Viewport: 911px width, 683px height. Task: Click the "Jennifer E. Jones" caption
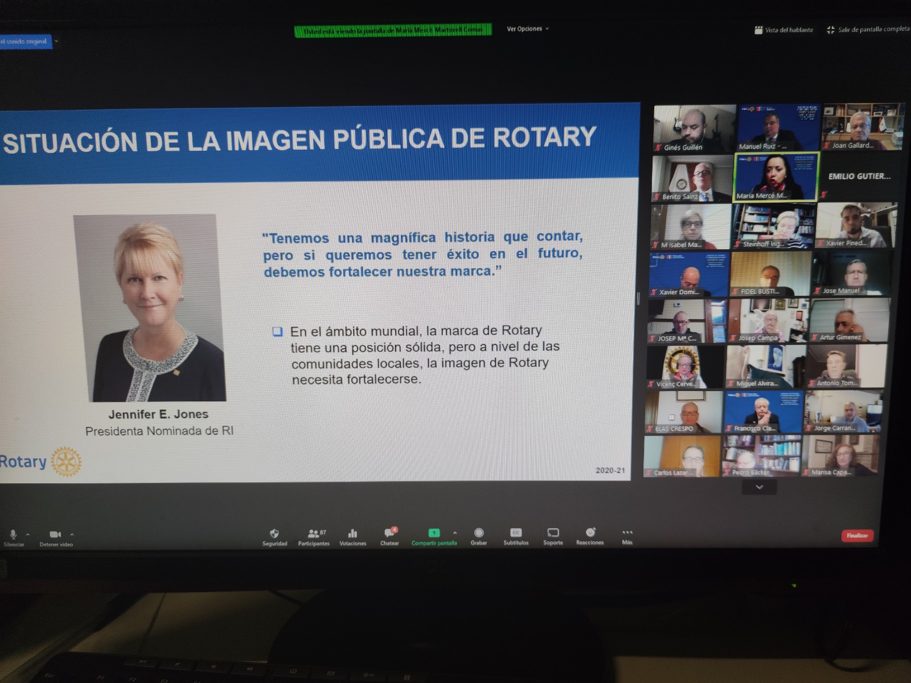point(158,414)
